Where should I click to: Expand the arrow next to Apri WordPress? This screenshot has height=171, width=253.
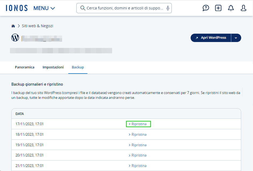(x=236, y=38)
